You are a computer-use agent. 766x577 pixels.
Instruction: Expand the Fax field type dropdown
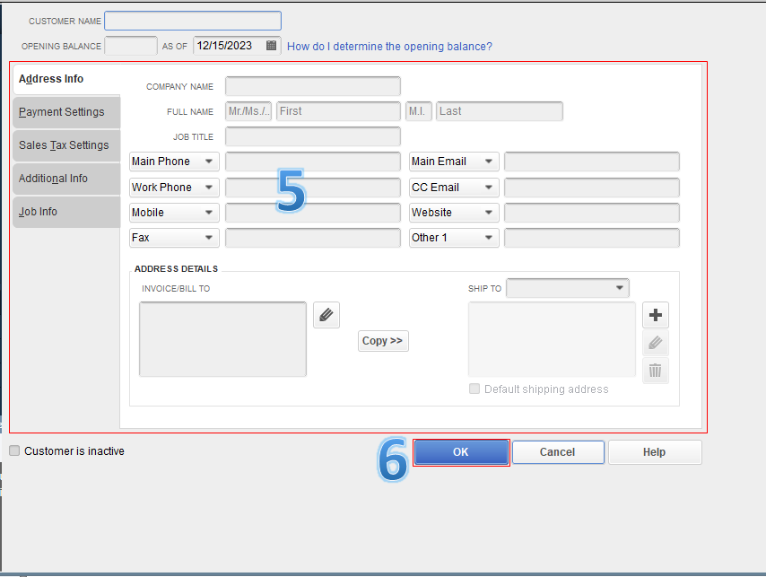(208, 237)
